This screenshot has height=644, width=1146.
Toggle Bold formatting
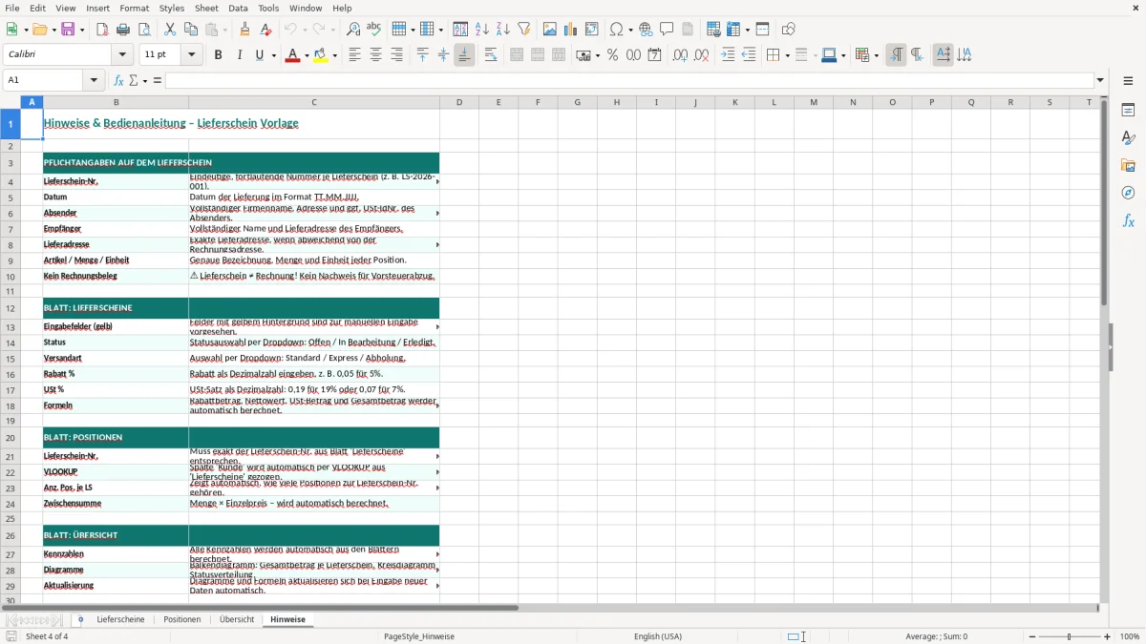pyautogui.click(x=218, y=55)
